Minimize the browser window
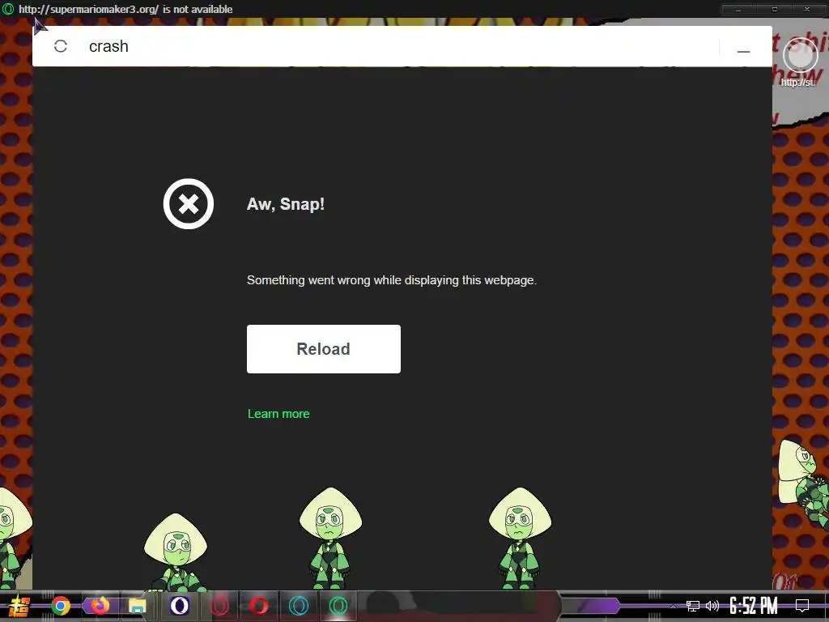 tap(738, 9)
